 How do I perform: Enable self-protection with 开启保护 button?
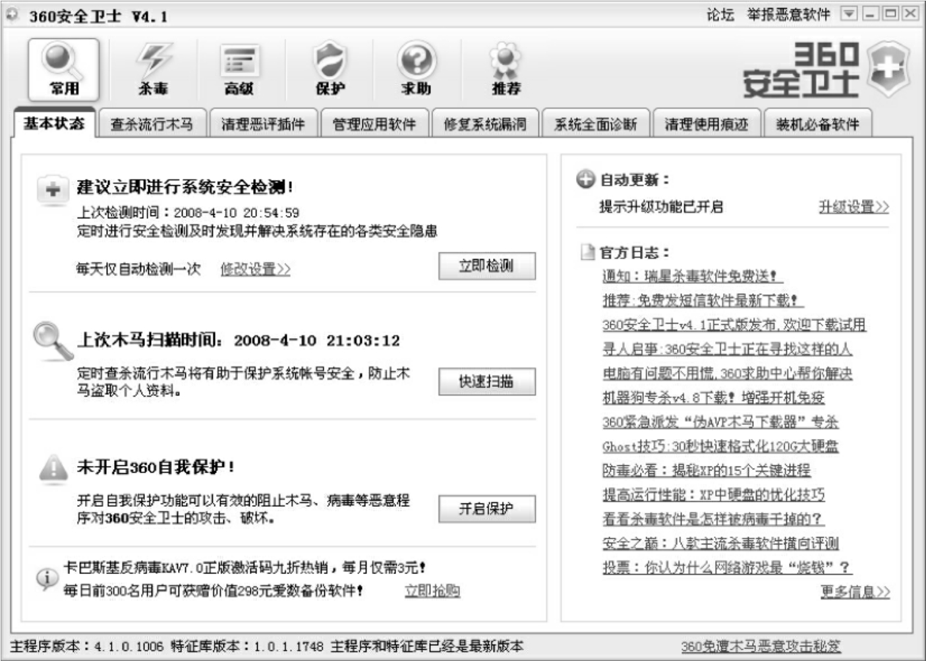pos(487,509)
